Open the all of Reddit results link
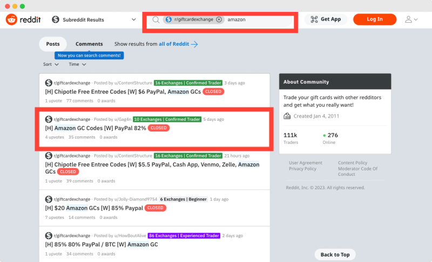 pyautogui.click(x=174, y=44)
